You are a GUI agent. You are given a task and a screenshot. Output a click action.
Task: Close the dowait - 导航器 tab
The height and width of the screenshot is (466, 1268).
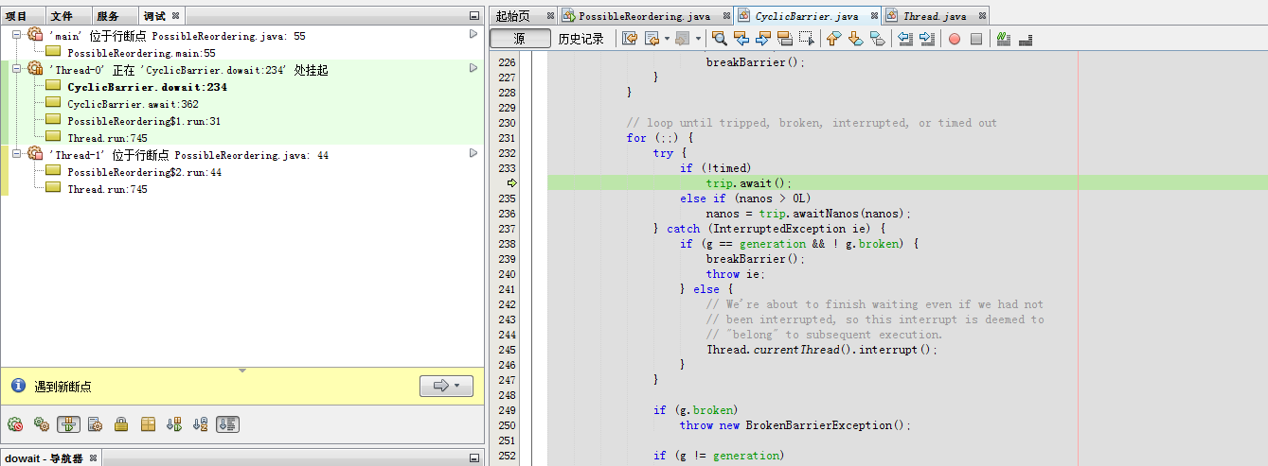93,458
